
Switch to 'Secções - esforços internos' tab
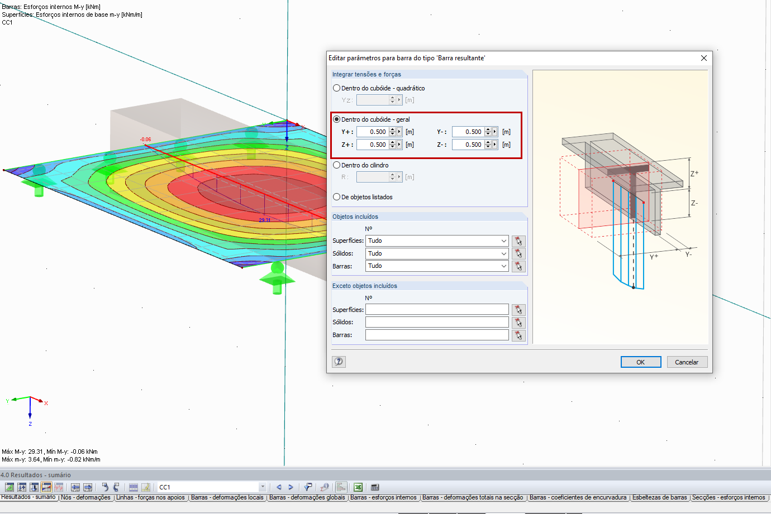click(728, 497)
